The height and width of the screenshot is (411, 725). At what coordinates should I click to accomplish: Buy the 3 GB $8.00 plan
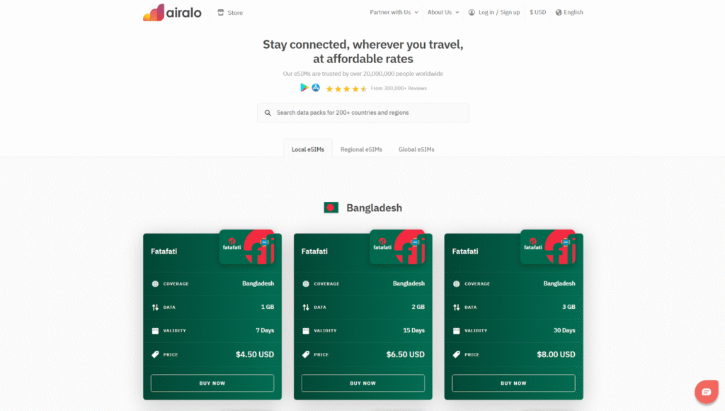[x=513, y=383]
